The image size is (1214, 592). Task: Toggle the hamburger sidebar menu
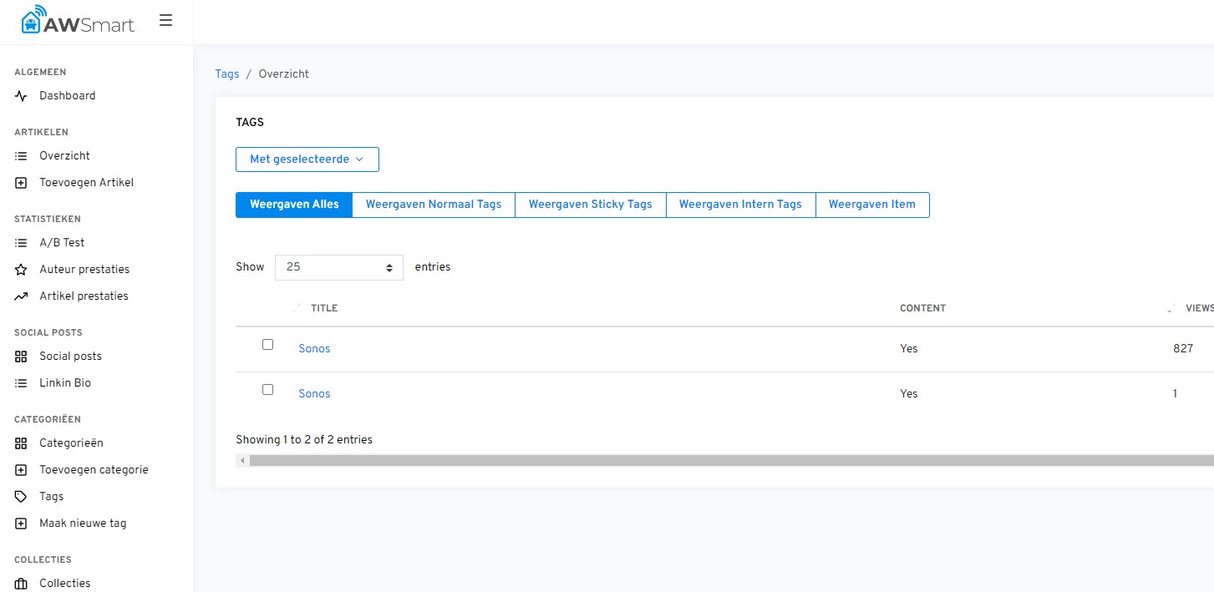click(165, 20)
